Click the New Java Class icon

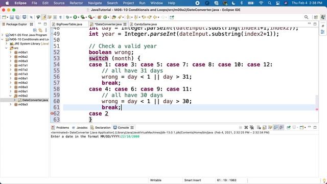click(x=105, y=17)
